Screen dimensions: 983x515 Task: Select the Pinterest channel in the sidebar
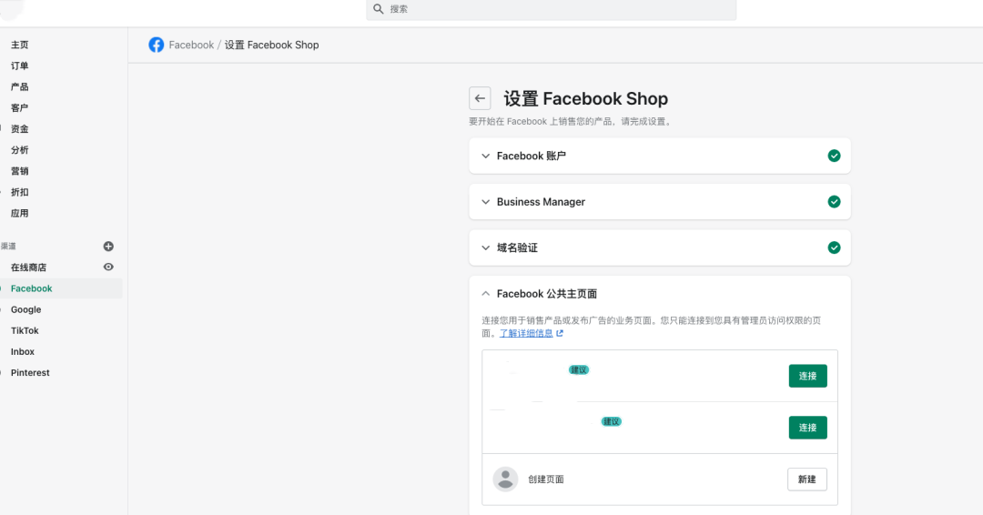point(30,373)
